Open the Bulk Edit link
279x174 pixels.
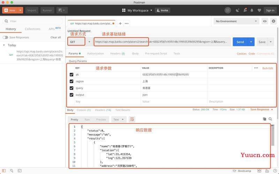[x=267, y=68]
